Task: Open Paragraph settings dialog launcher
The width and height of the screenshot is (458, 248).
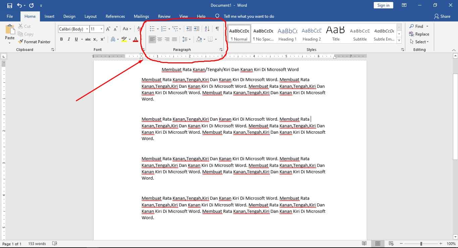Action: coord(221,50)
